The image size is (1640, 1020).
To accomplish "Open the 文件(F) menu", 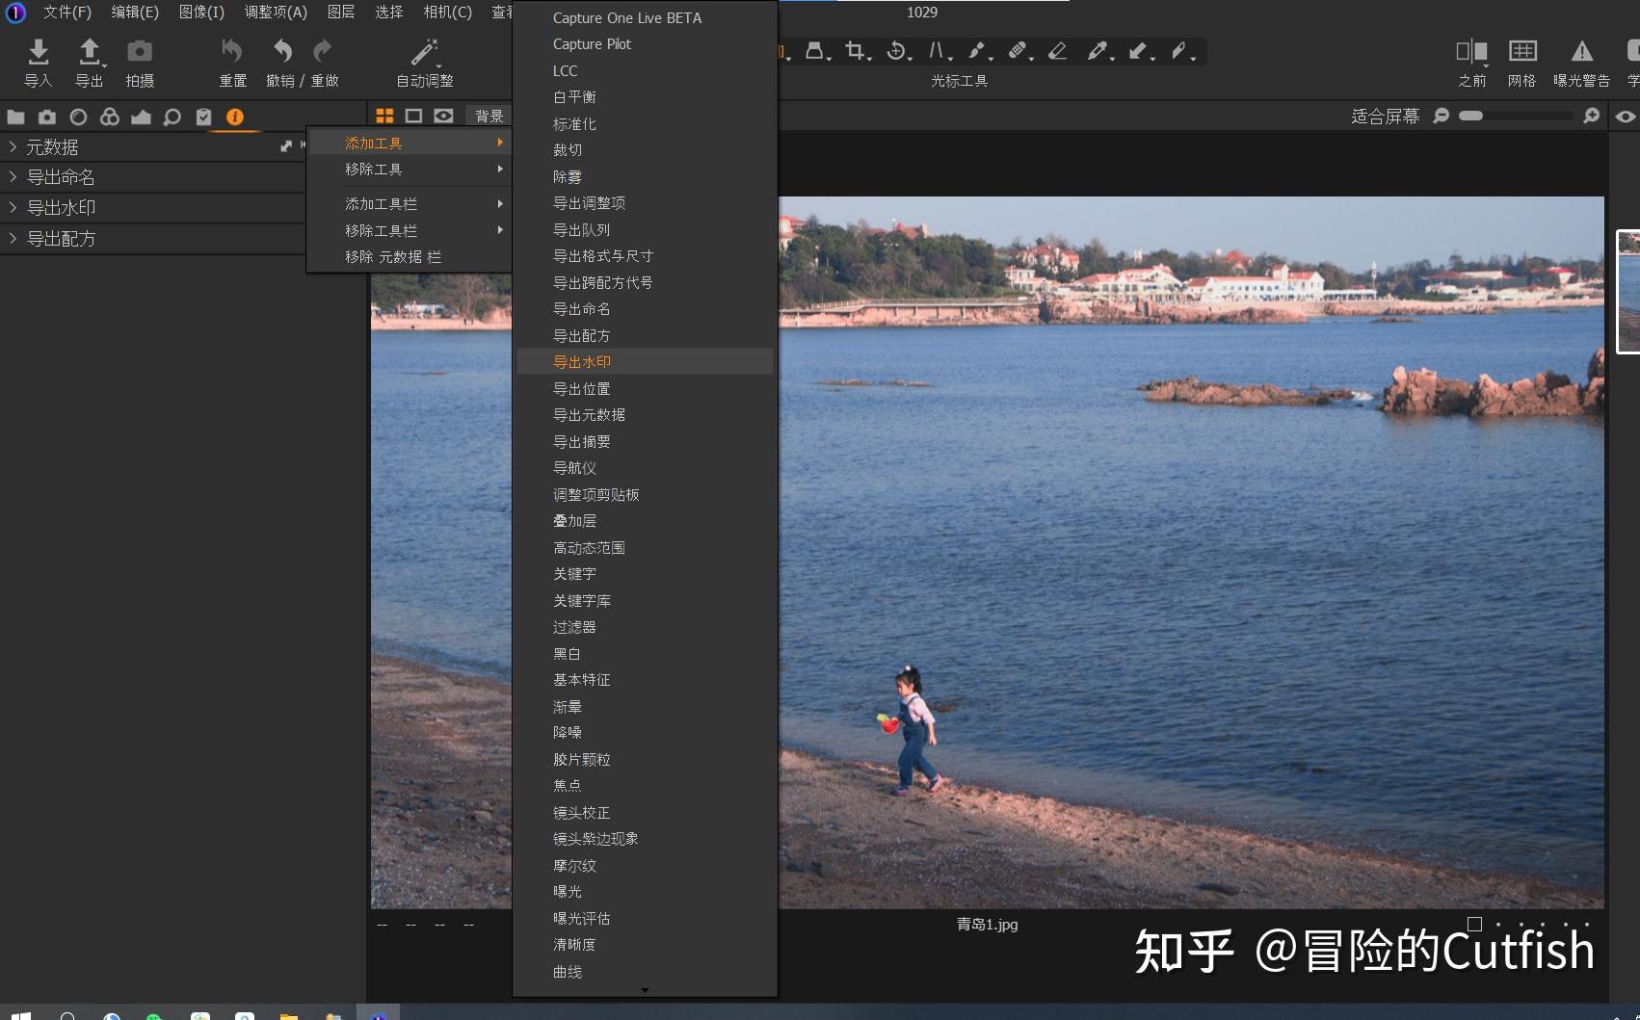I will 67,13.
